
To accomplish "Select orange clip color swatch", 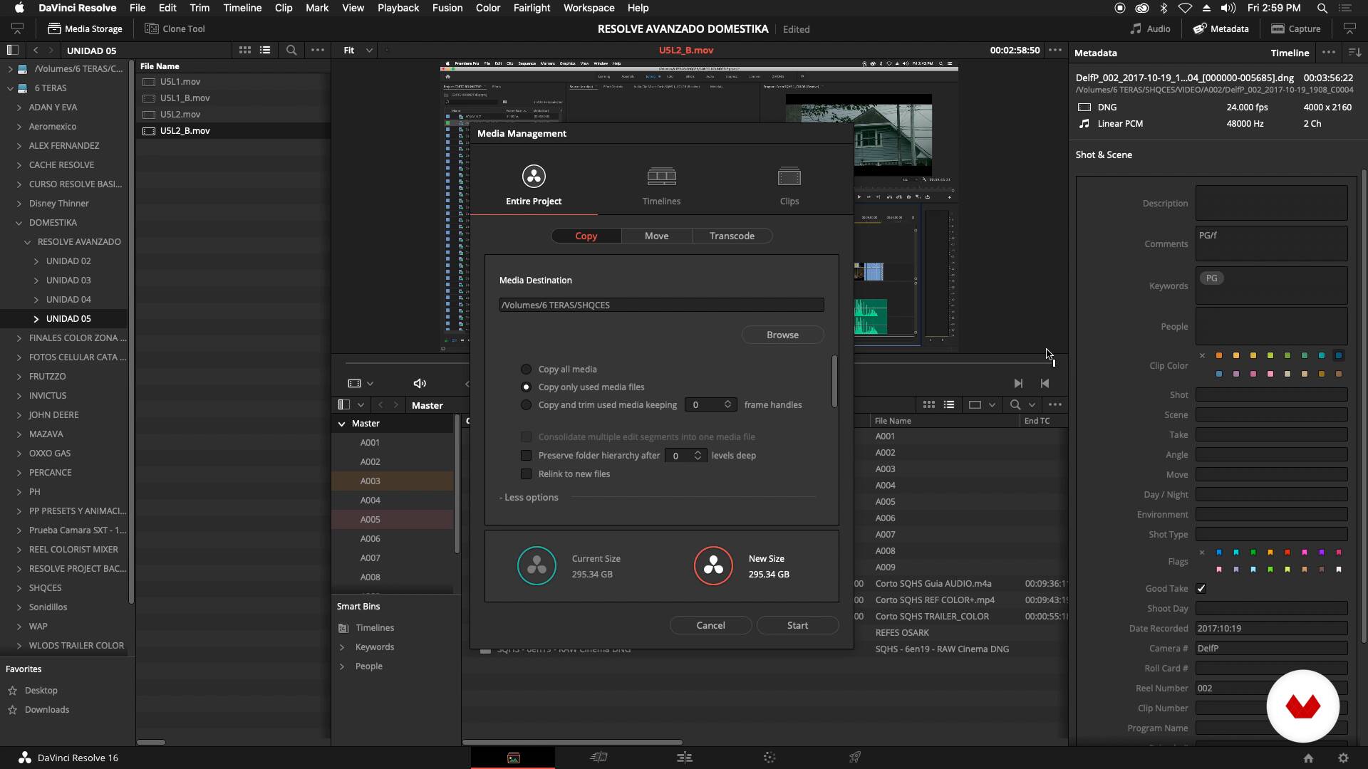I will (1219, 355).
